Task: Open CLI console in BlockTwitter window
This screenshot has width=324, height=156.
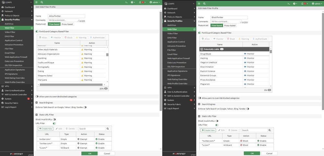Action: pyautogui.click(x=289, y=4)
